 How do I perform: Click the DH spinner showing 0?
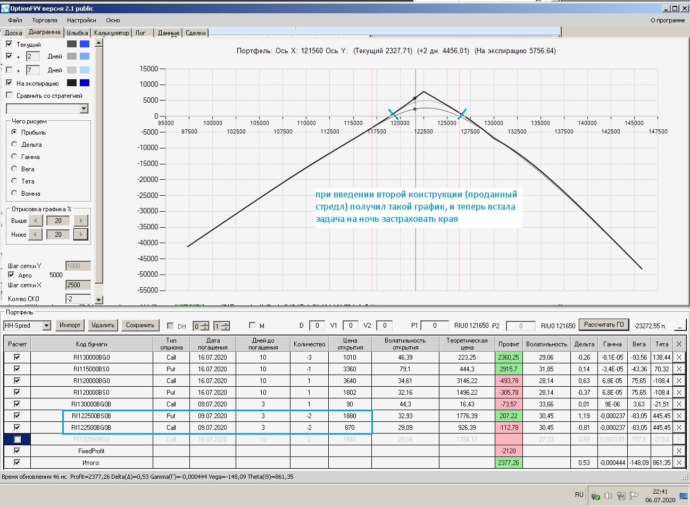coord(201,326)
